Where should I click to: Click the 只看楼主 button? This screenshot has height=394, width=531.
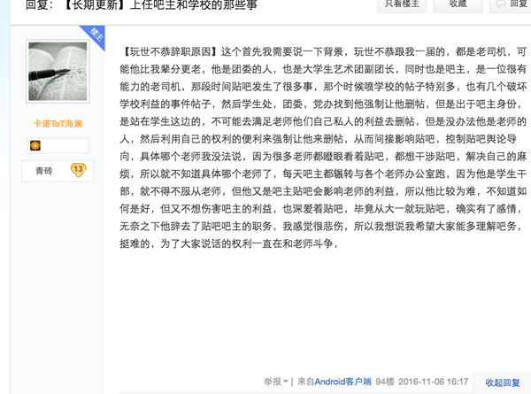(402, 4)
